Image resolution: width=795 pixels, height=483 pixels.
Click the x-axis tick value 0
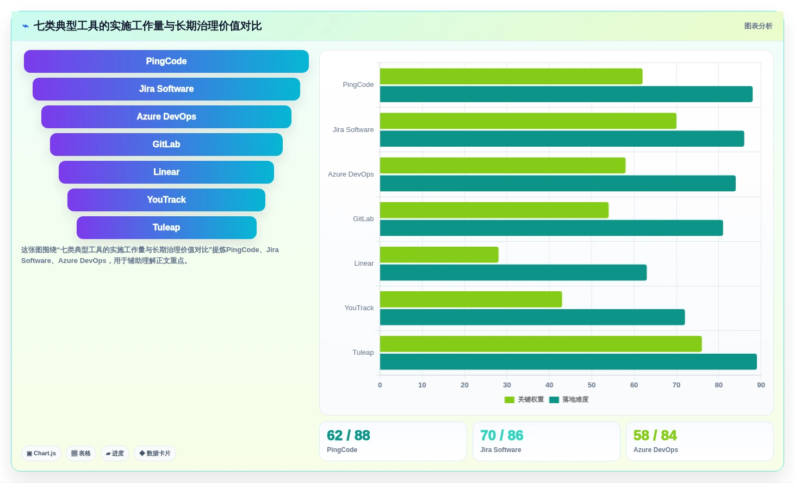(x=380, y=385)
